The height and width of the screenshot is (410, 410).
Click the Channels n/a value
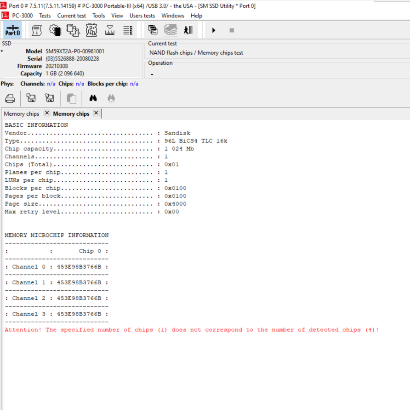(51, 84)
